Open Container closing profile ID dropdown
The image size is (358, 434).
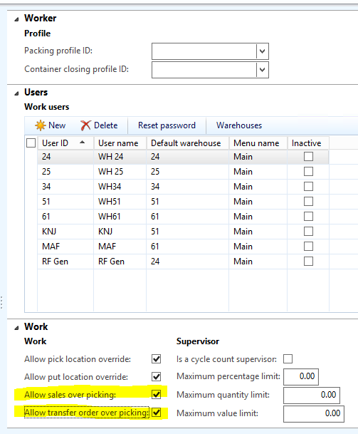[263, 70]
